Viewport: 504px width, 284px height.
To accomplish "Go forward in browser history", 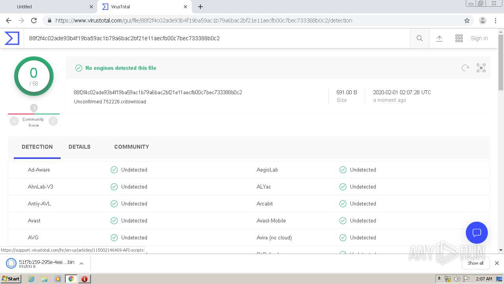I will [x=21, y=21].
